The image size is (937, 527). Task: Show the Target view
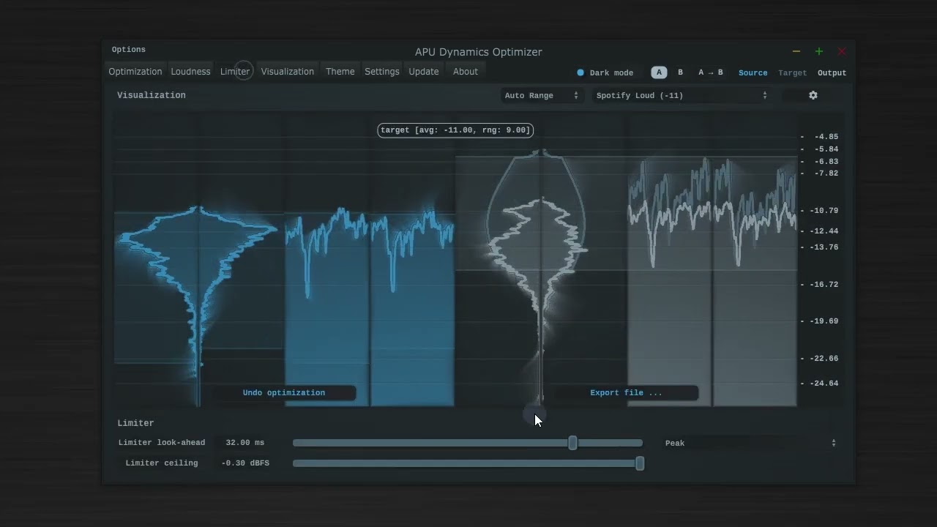(792, 72)
